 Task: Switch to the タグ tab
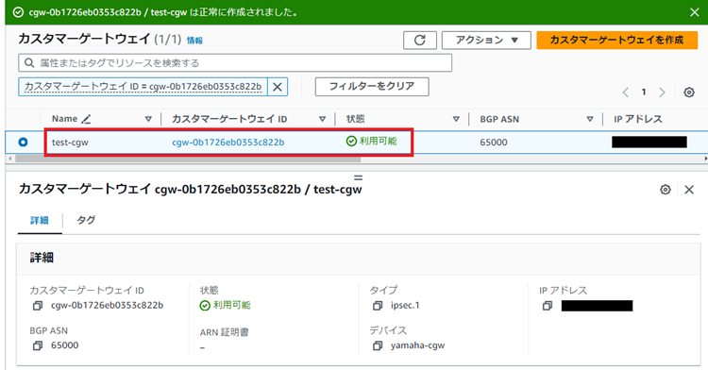pos(86,220)
